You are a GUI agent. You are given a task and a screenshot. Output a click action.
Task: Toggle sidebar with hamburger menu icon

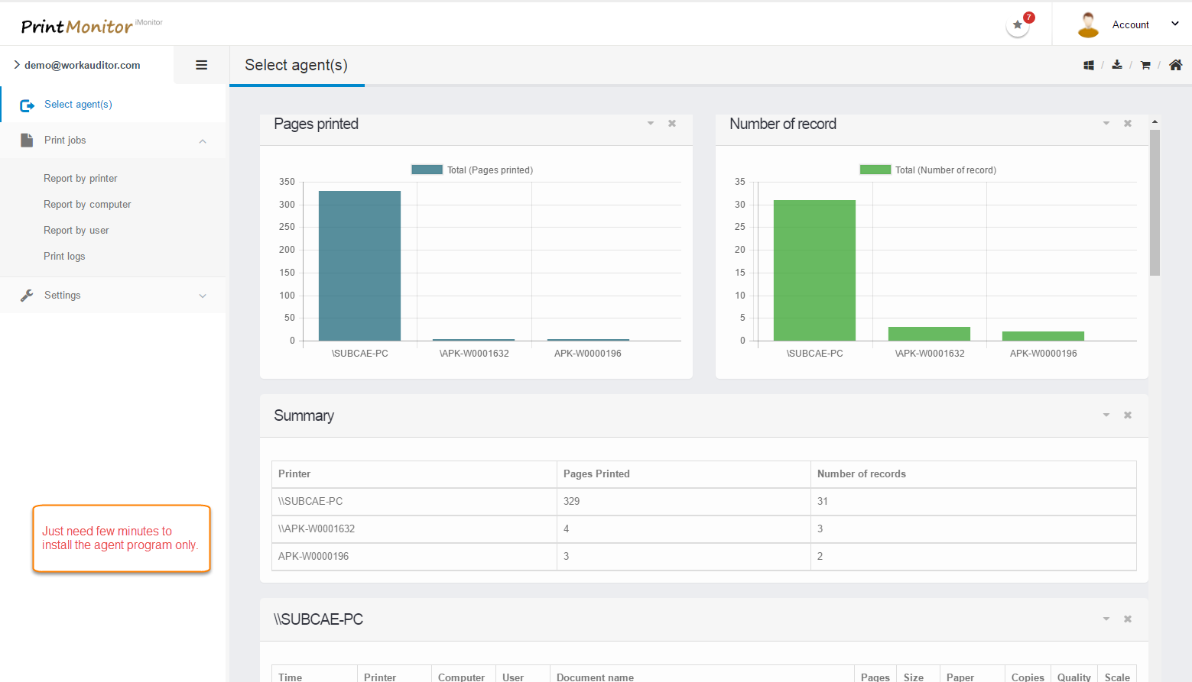(x=202, y=65)
